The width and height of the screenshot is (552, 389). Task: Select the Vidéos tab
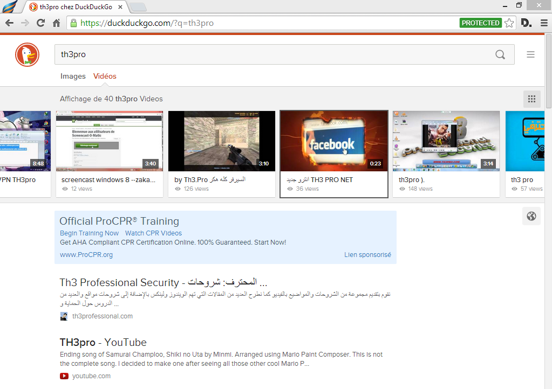(105, 77)
